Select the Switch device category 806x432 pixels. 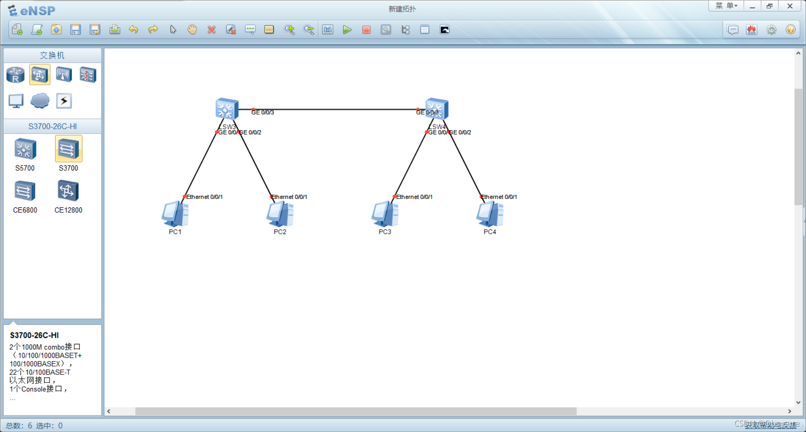(x=40, y=75)
